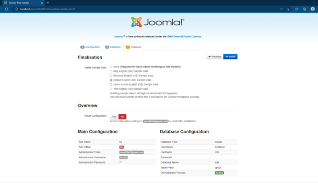Click the Install Sample Data label
This screenshot has width=318, height=183.
click(95, 68)
